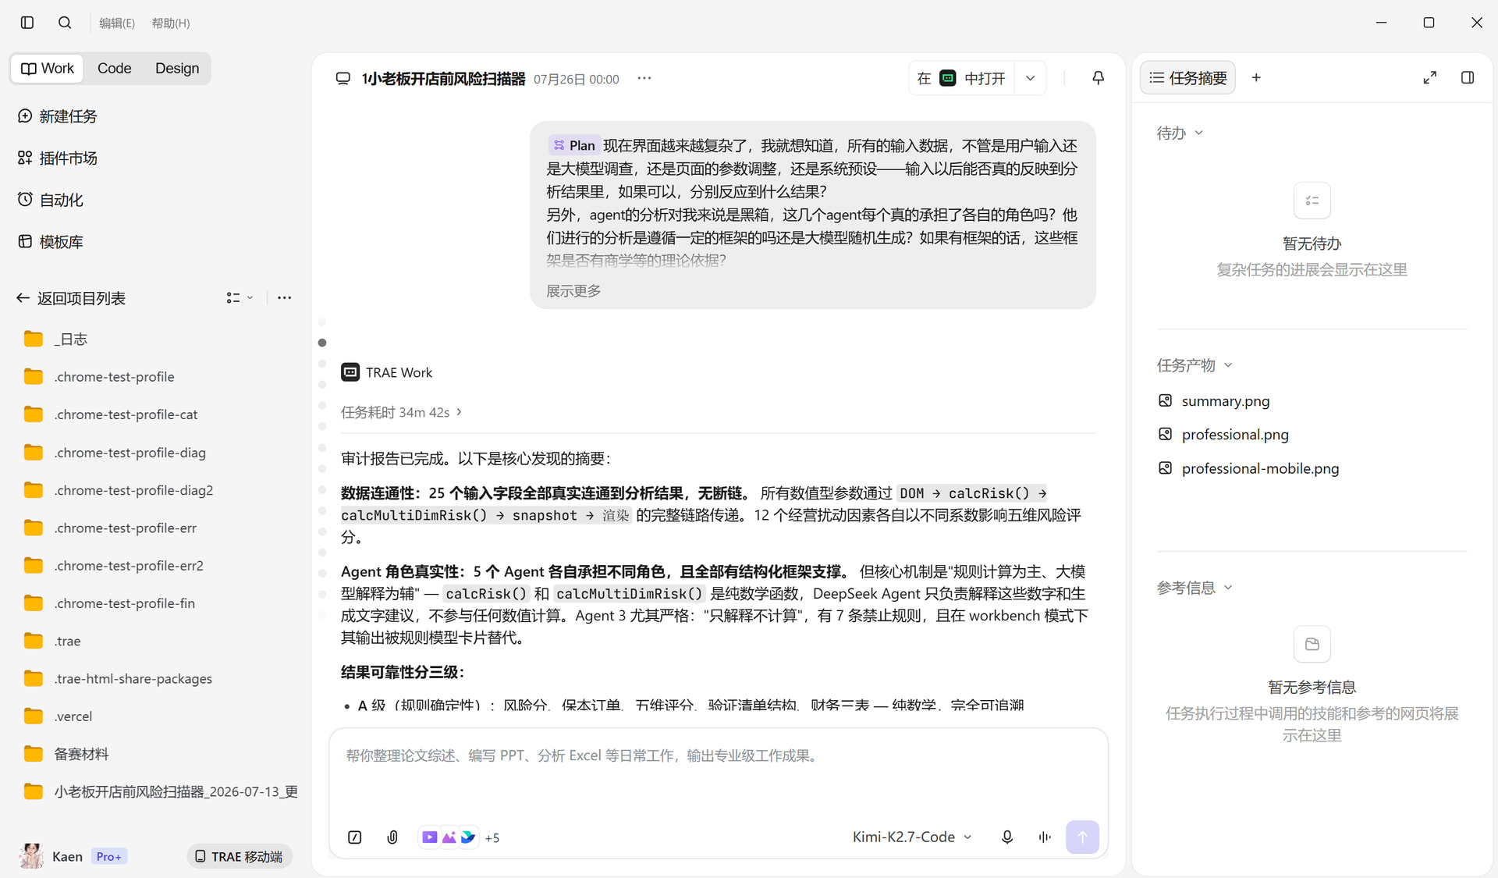
Task: Jump to the active conversation timeline dot
Action: coord(322,343)
